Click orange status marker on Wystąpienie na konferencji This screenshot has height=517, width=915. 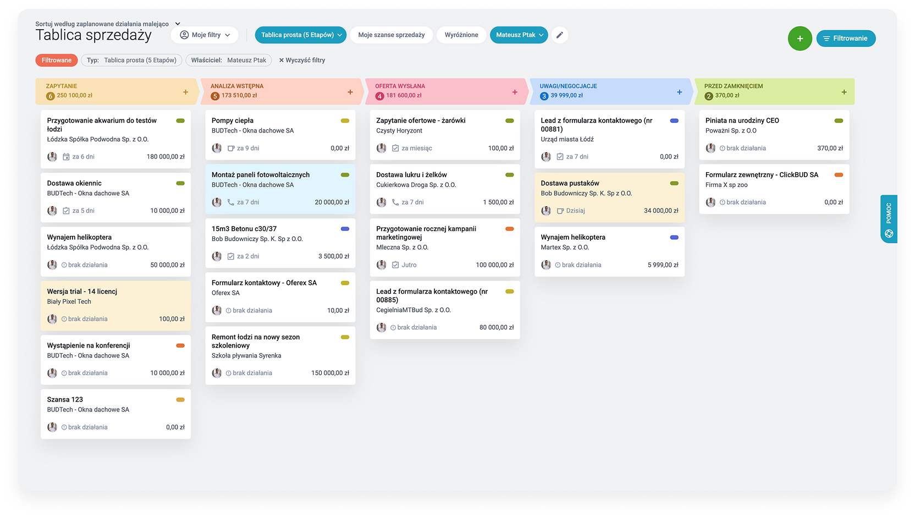pyautogui.click(x=180, y=345)
